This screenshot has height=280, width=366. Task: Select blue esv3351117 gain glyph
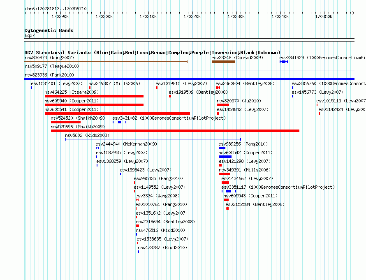(229, 191)
